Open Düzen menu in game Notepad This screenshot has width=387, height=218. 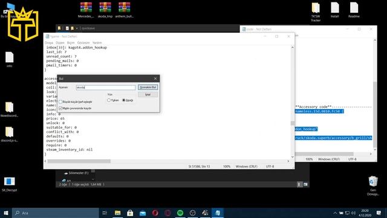(x=60, y=43)
